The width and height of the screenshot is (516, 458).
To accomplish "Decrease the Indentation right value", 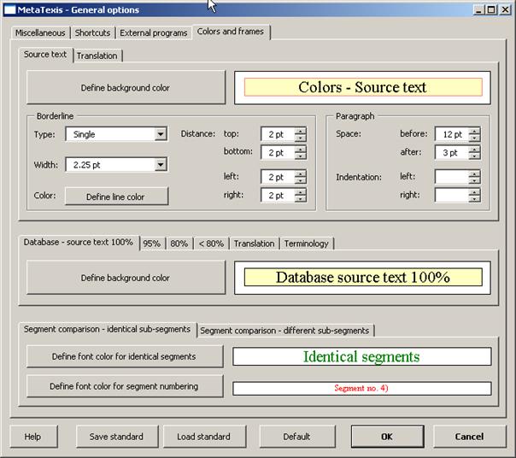I will [474, 199].
